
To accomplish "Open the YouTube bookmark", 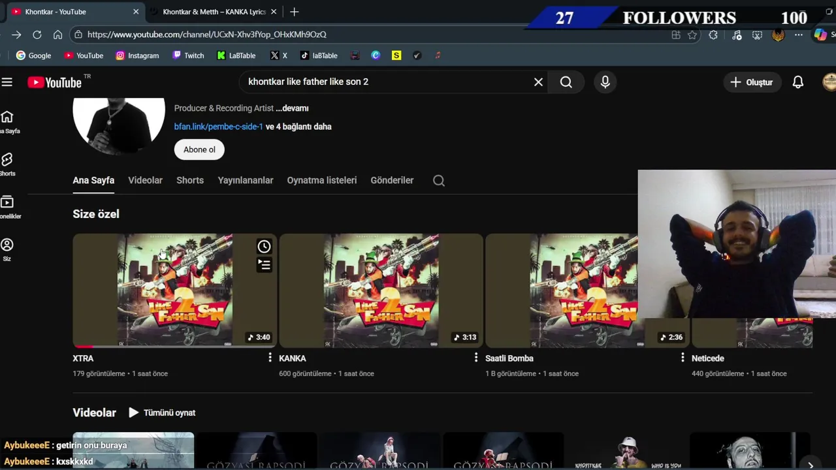I will (84, 55).
